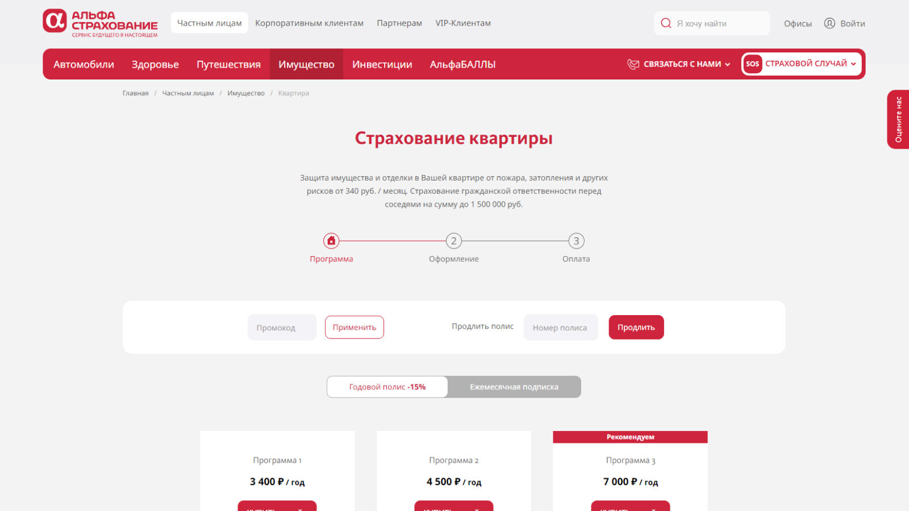Click the Применить button

pyautogui.click(x=355, y=327)
